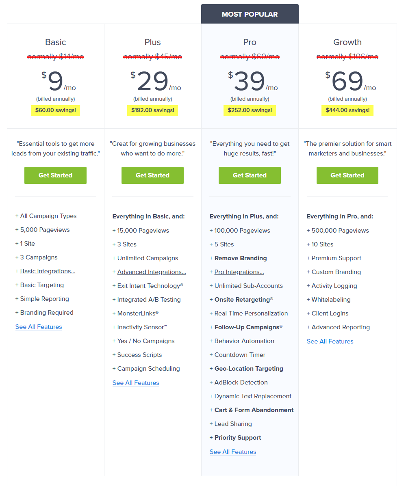Click Get Started under the Basic plan

coord(55,175)
